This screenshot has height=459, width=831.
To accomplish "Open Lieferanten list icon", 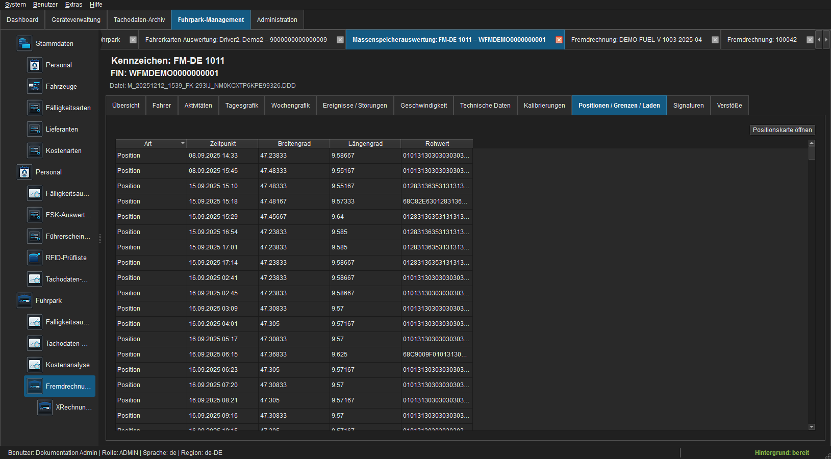I will point(34,130).
